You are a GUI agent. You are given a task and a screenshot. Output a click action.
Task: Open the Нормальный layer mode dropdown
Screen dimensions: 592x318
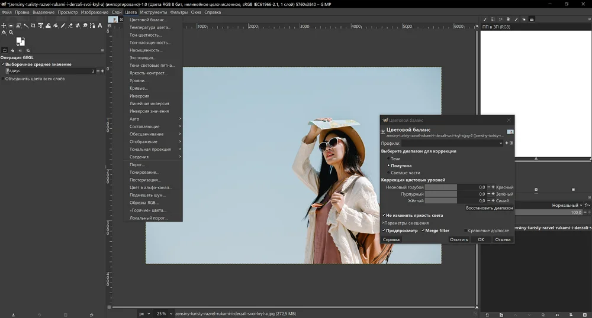point(565,205)
